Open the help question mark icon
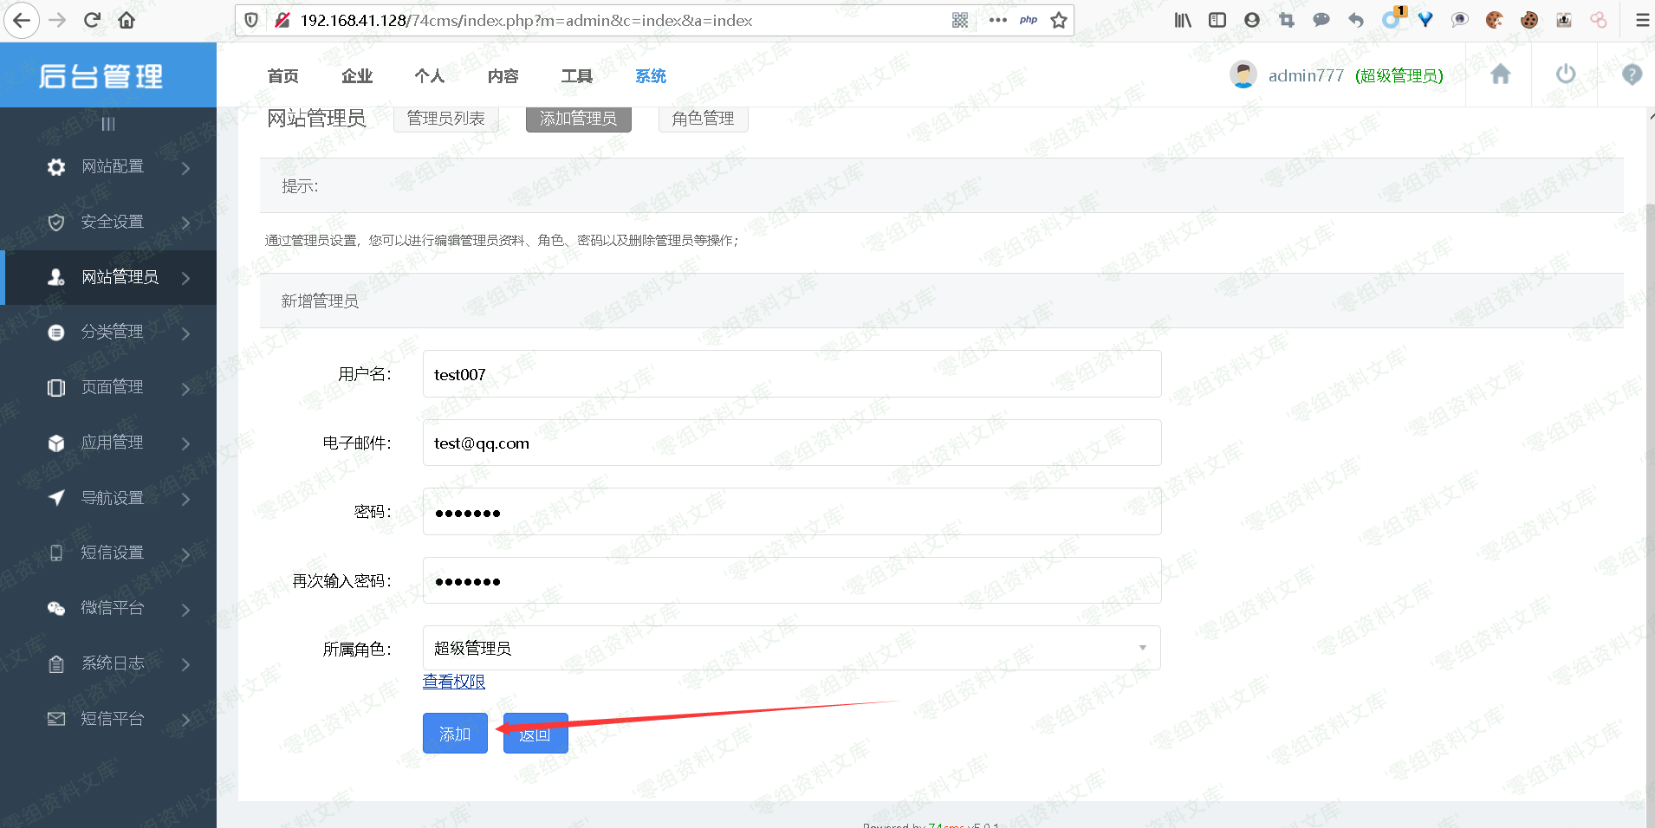This screenshot has width=1655, height=828. 1632,75
